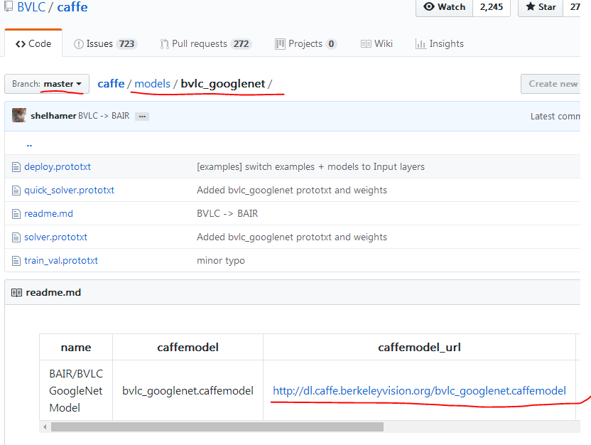Click the Projects board icon
This screenshot has width=591, height=445.
pos(280,44)
